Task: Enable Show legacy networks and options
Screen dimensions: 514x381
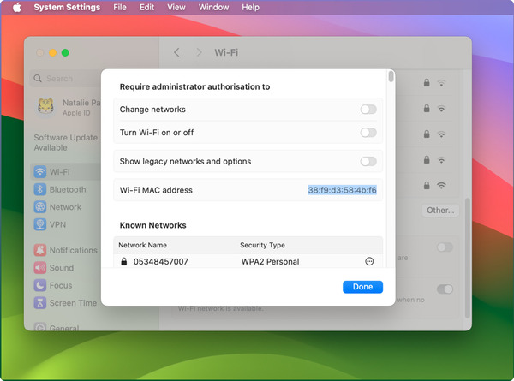Action: click(368, 162)
